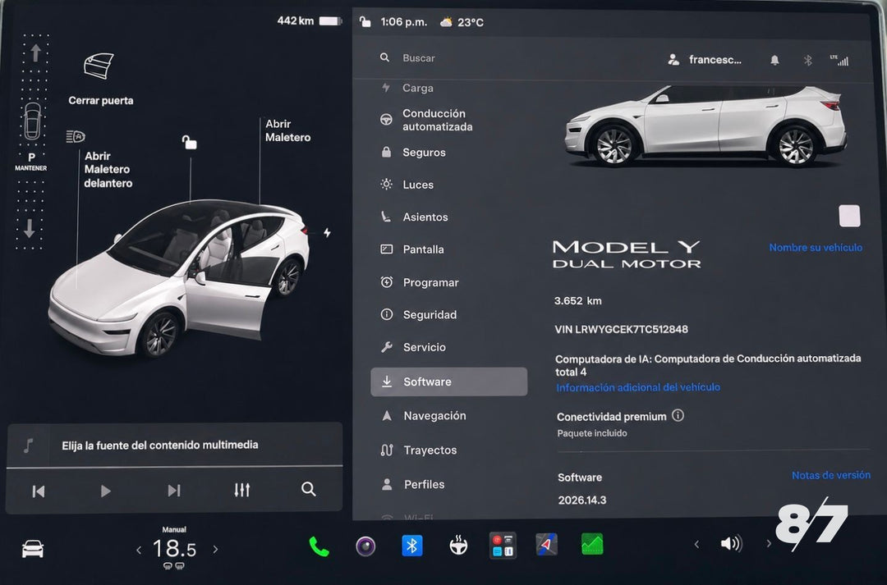Open notifications bell icon
Screen dimensions: 887x585
774,60
